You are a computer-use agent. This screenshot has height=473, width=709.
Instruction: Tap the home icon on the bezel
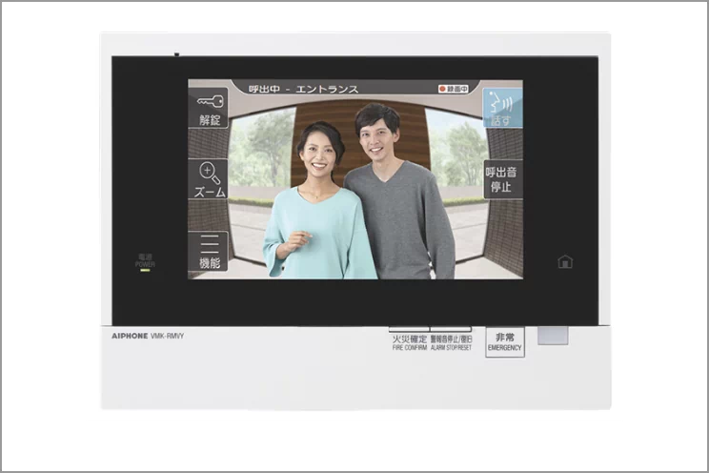(x=565, y=261)
